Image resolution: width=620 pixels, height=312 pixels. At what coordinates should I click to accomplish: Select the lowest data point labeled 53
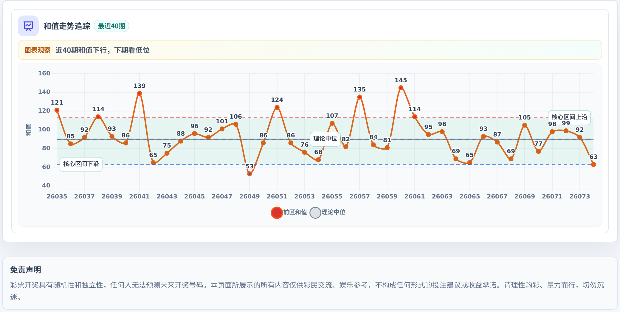coord(249,174)
